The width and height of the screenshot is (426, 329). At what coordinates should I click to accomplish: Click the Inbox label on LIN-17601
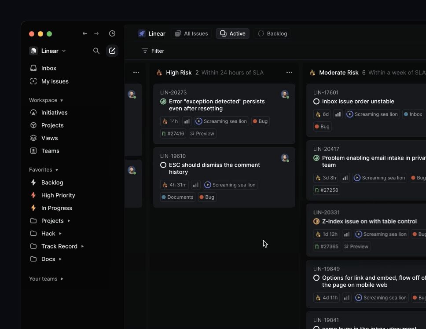[413, 114]
